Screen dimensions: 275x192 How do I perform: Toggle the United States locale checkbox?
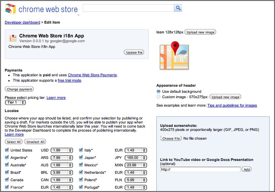[x=7, y=150]
